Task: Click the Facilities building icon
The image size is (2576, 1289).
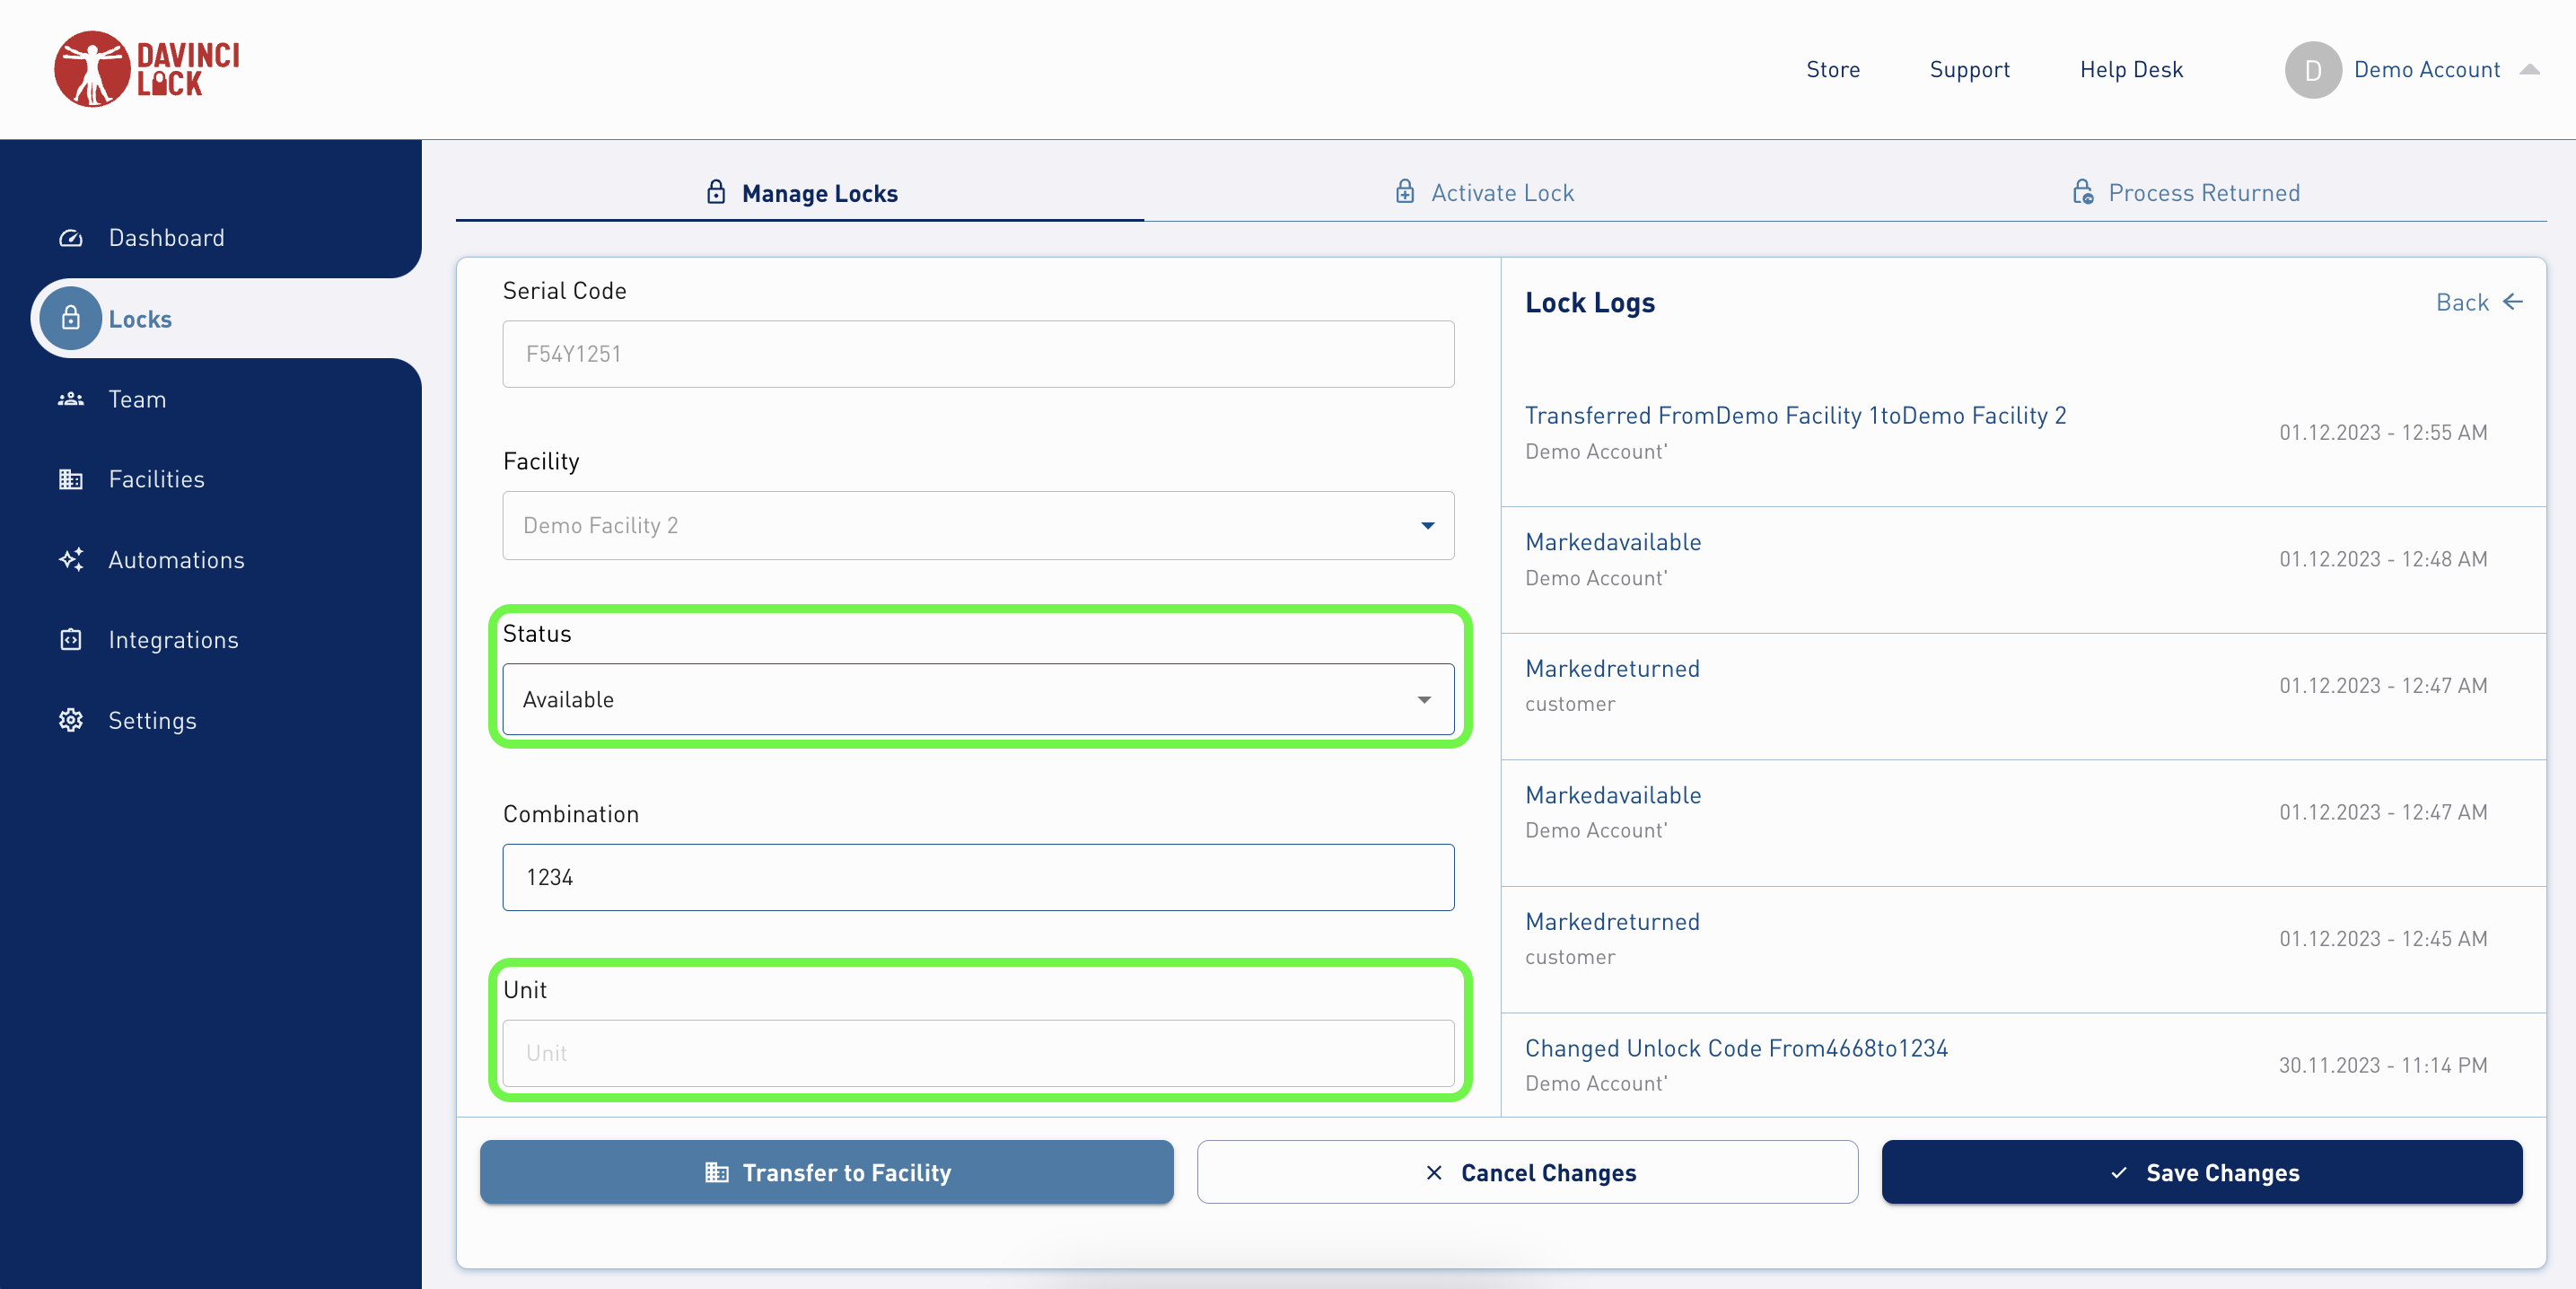Action: 70,479
